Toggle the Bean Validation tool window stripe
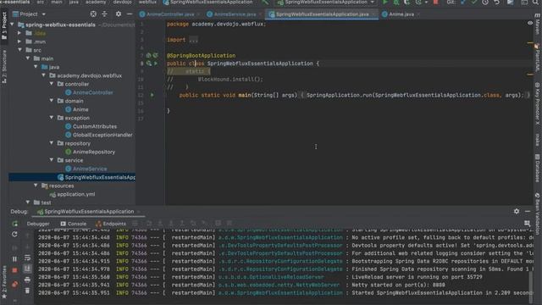542x305 pixels. coord(538,214)
